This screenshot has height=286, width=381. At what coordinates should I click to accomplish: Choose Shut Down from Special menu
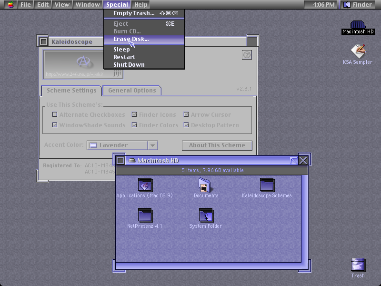(144, 64)
